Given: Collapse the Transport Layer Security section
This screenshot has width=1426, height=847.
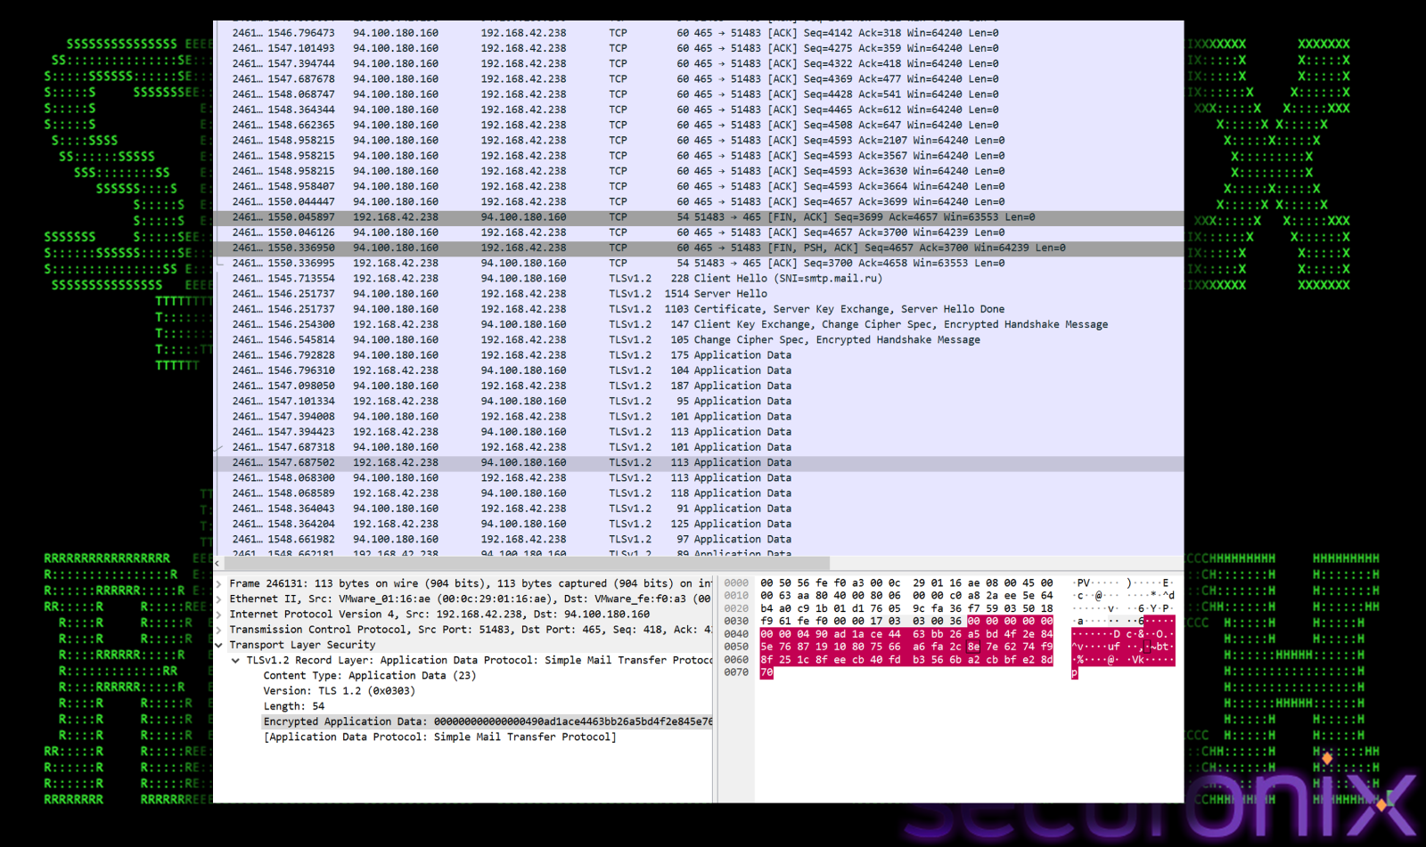Looking at the screenshot, I should [219, 645].
